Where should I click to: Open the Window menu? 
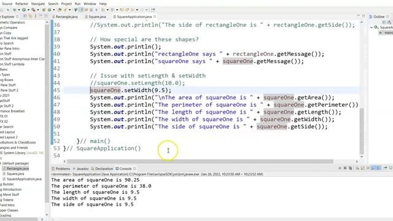tap(90, 4)
